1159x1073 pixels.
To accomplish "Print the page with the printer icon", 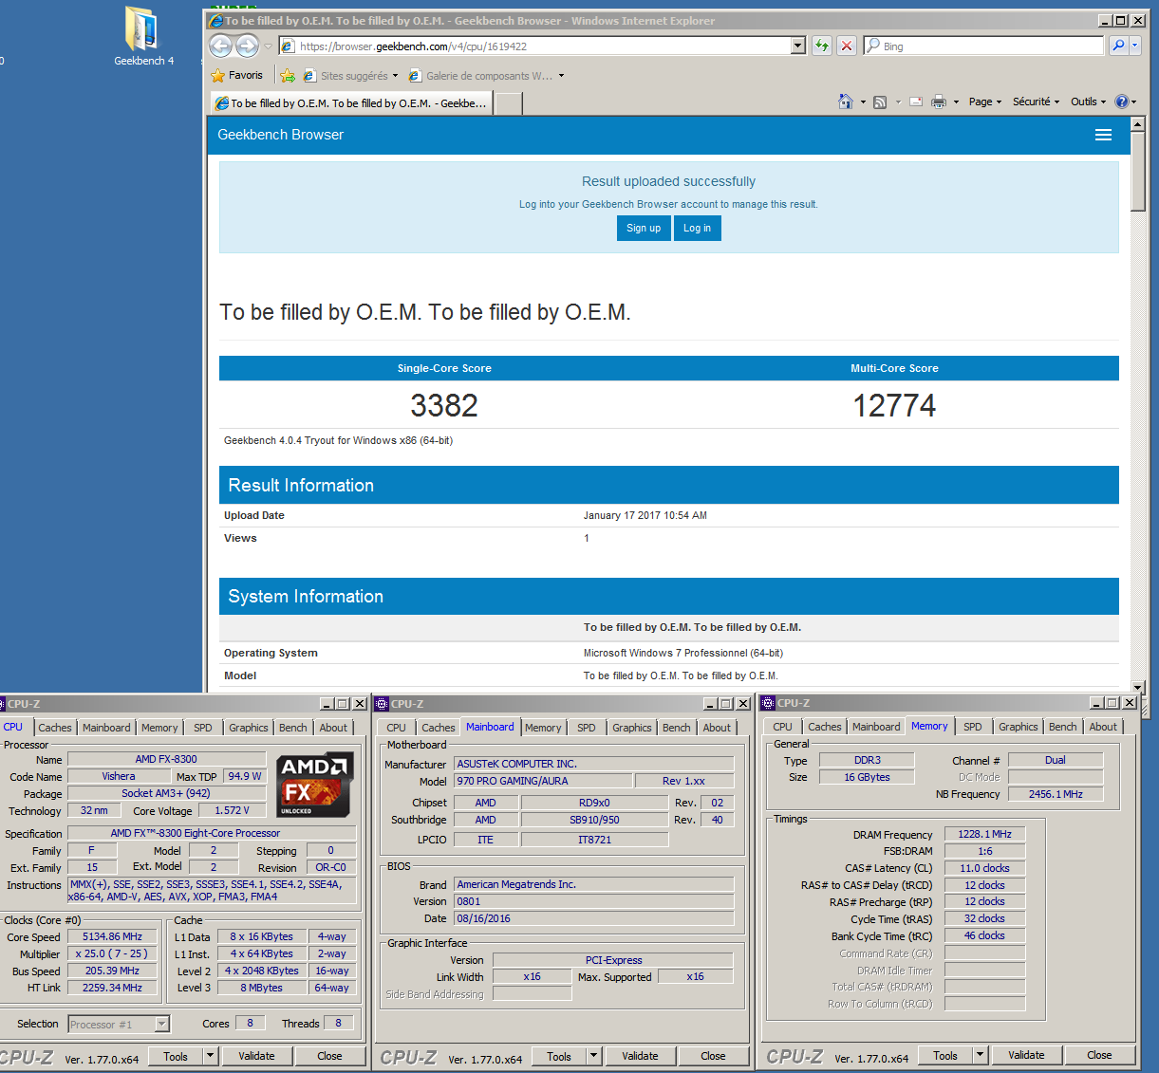I will pos(939,102).
